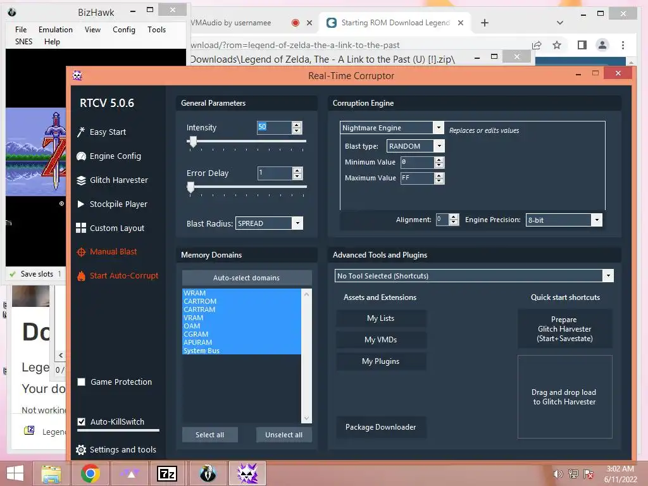Viewport: 648px width, 486px height.
Task: Click the network tray icon
Action: click(x=573, y=474)
